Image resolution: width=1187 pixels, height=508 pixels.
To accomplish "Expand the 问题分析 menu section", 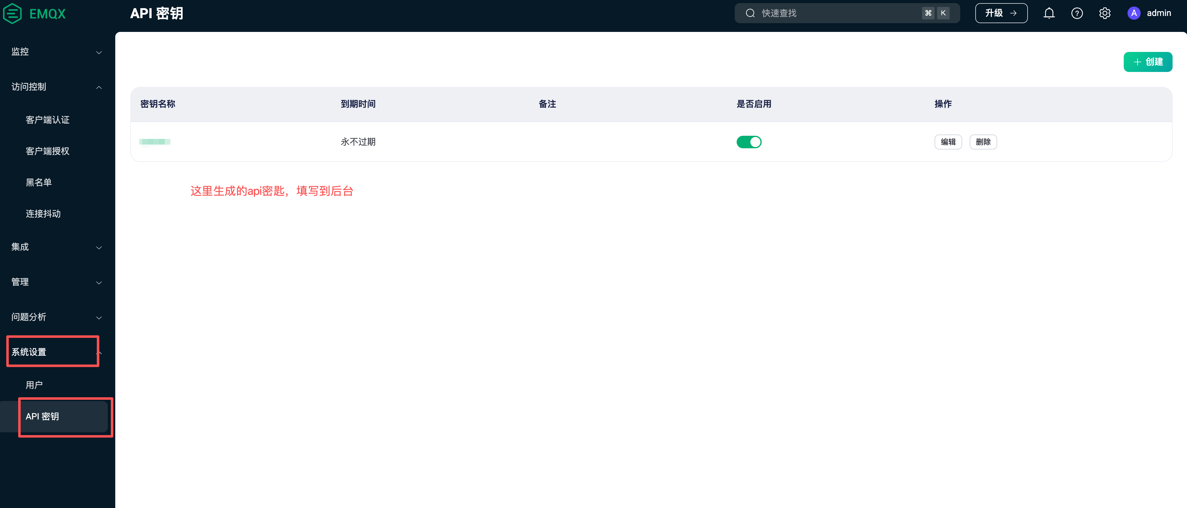I will click(x=56, y=317).
